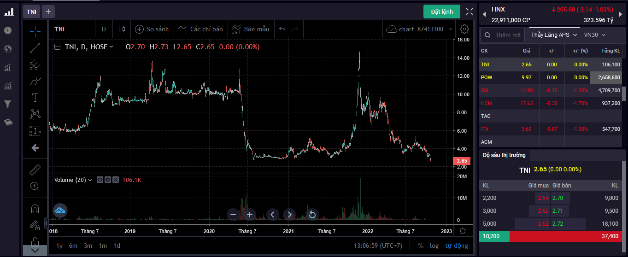Screen dimensions: 628x257
Task: Open the bar chart icon in left sidebar
Action: click(x=8, y=12)
